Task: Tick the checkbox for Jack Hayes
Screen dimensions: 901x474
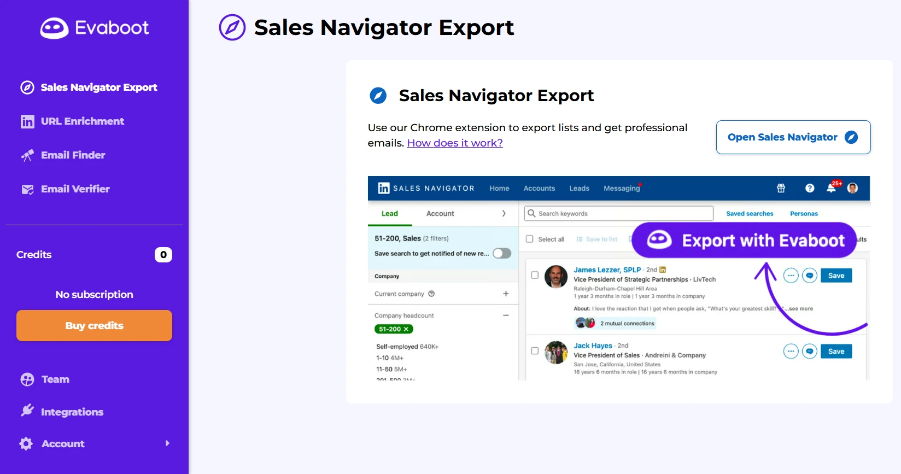Action: click(x=535, y=351)
